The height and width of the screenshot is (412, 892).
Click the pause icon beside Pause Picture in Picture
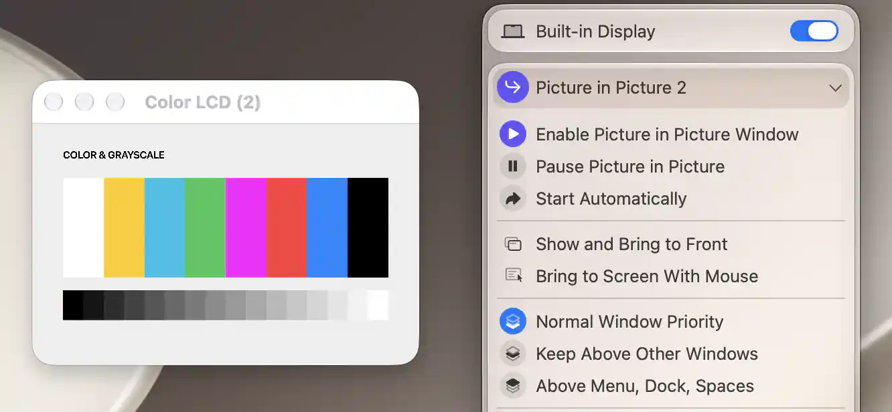(x=513, y=167)
